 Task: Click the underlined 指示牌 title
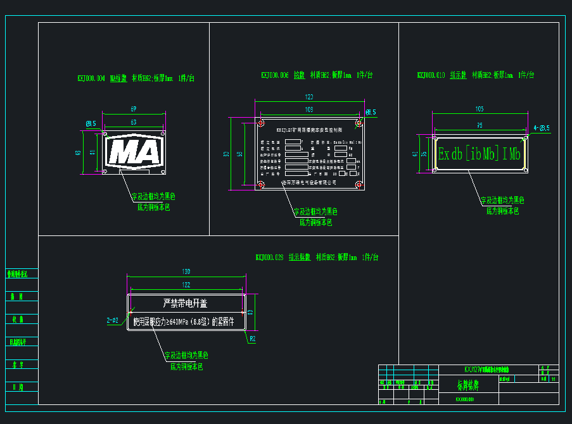click(x=458, y=75)
